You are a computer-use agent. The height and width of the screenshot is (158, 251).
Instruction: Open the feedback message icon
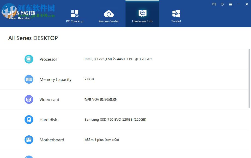coord(214,4)
